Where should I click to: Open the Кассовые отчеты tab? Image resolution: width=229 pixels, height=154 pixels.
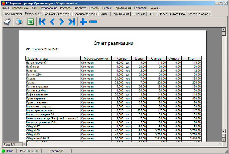click(199, 14)
